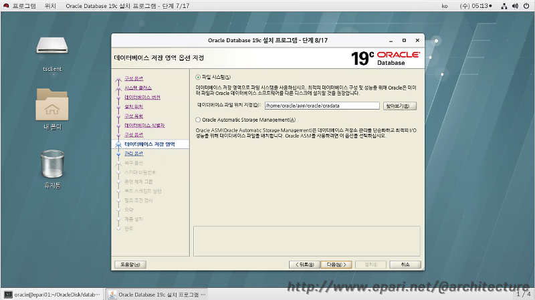Select the file system storage radio button
This screenshot has width=535, height=300.
click(198, 78)
